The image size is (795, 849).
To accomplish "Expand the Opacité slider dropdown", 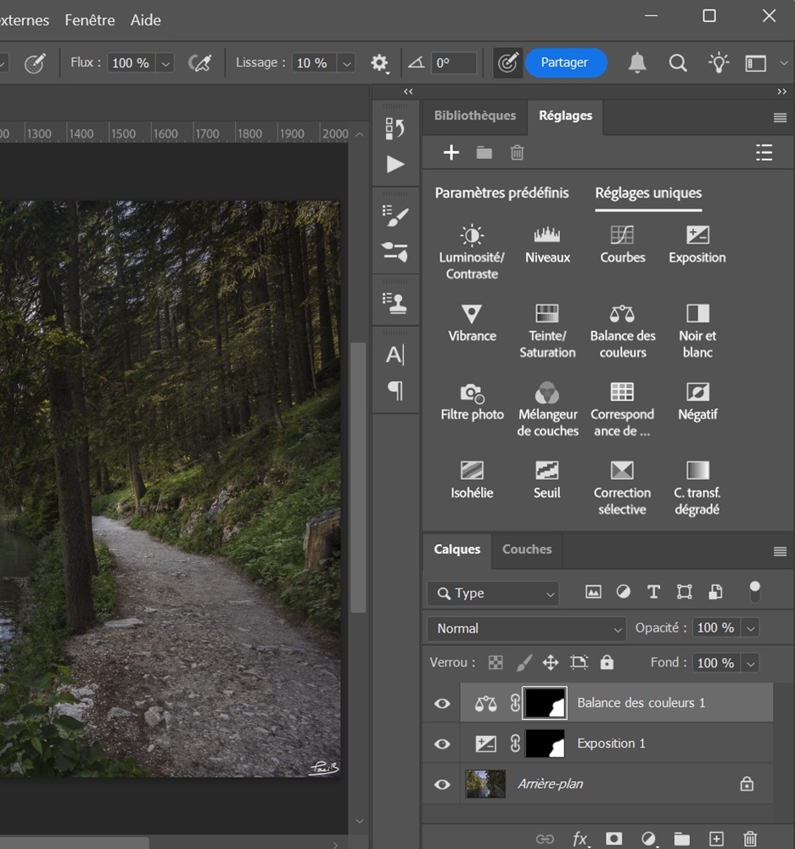I will click(751, 628).
